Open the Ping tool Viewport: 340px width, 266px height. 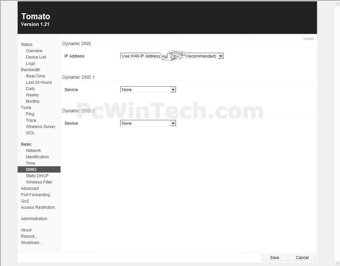pyautogui.click(x=30, y=114)
